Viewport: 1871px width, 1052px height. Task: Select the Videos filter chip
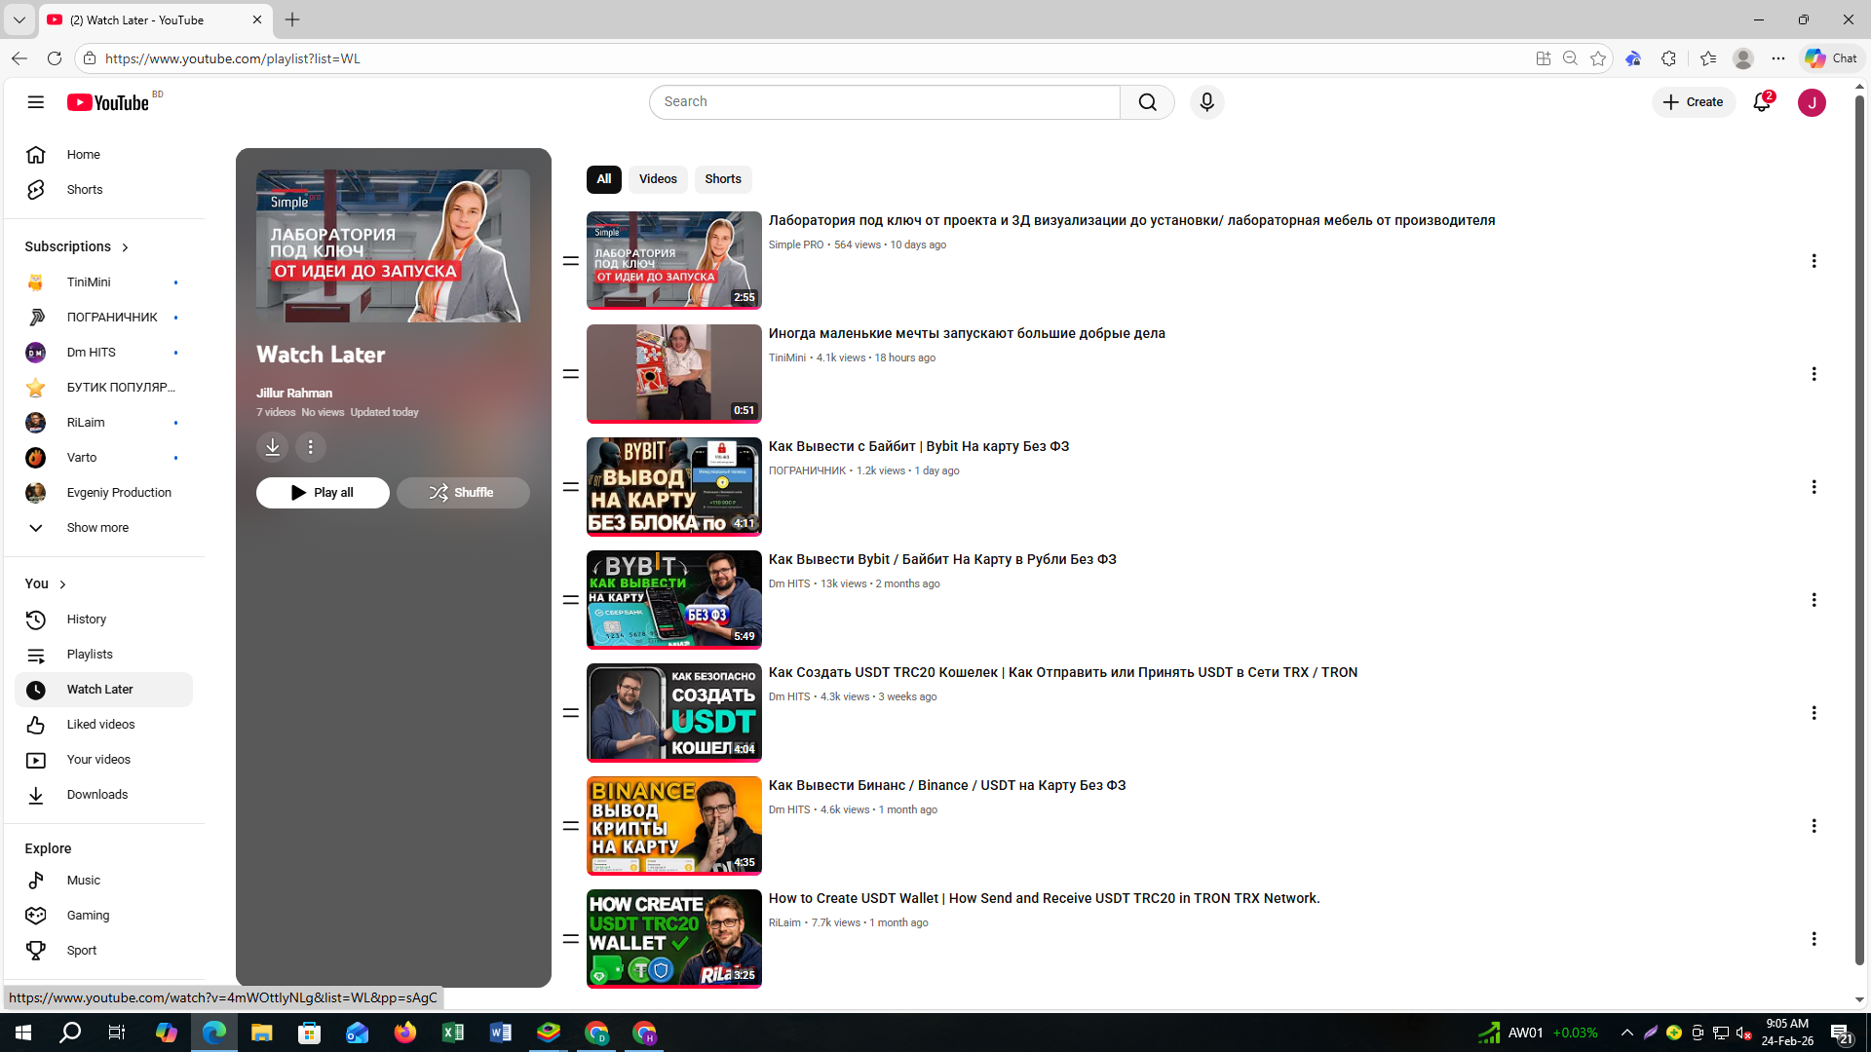[x=658, y=179]
